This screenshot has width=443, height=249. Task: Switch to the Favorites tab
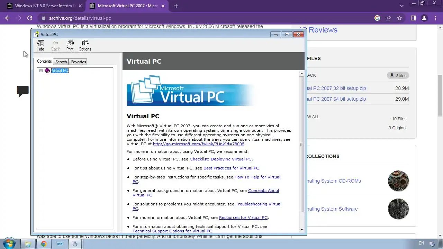point(79,62)
